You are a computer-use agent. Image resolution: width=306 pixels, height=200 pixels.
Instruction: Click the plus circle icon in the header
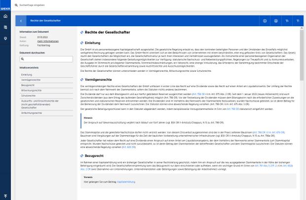265,20
